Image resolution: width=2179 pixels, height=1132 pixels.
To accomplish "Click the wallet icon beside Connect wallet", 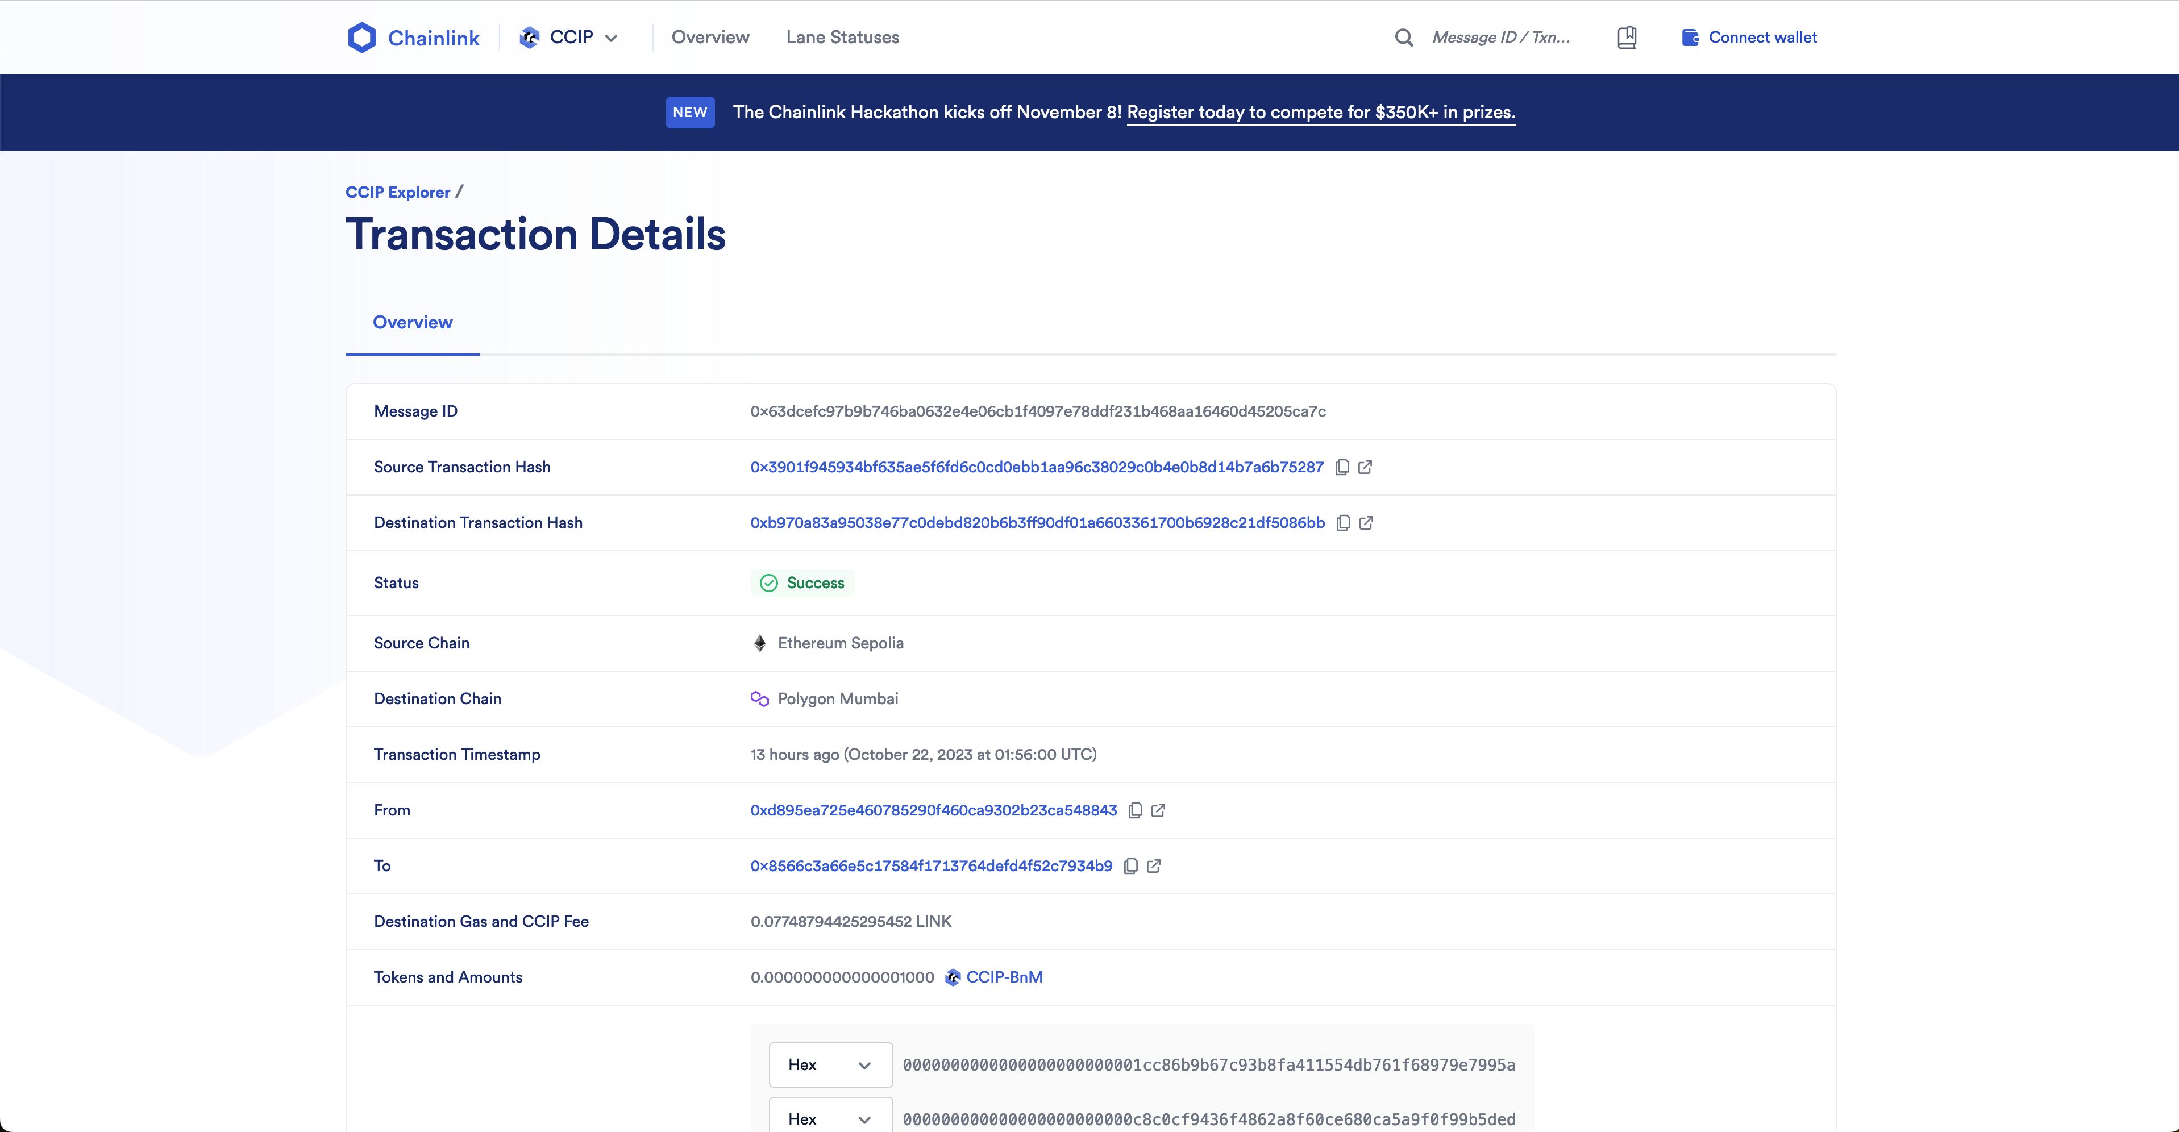I will (x=1690, y=38).
